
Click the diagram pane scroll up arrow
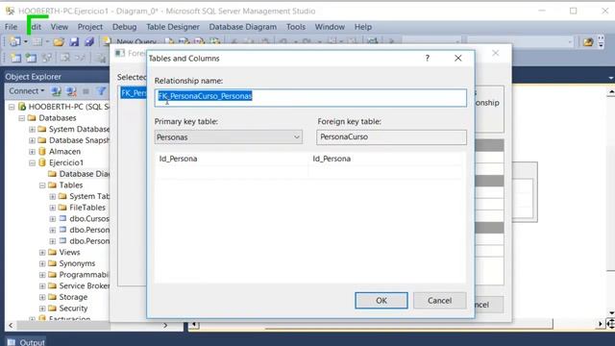(611, 92)
